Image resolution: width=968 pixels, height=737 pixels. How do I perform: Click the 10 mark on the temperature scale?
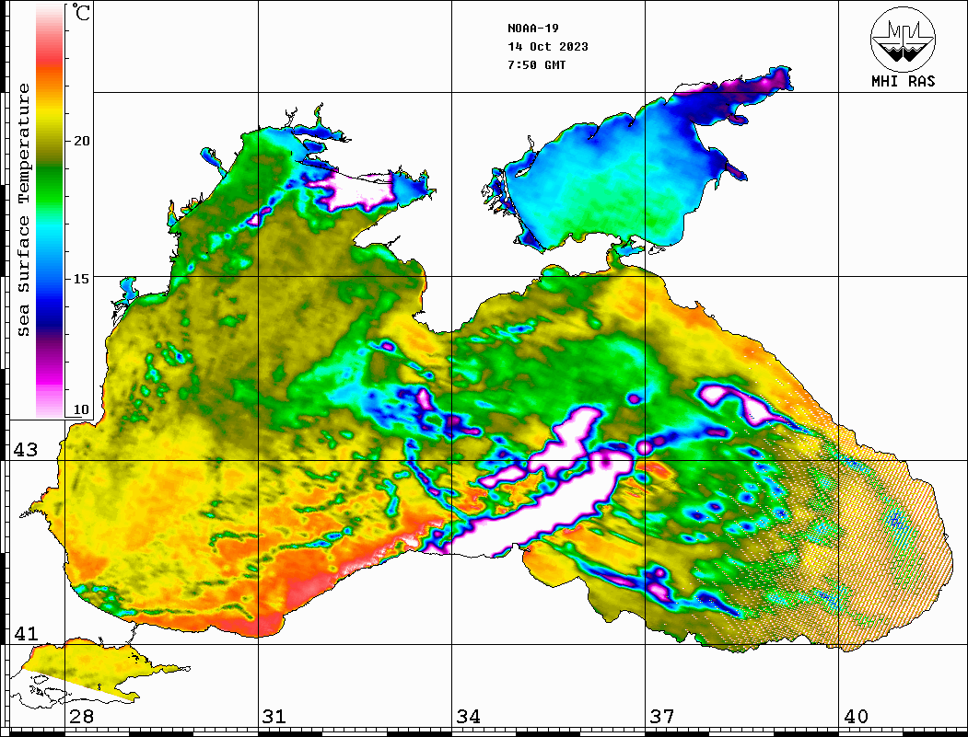[x=82, y=409]
